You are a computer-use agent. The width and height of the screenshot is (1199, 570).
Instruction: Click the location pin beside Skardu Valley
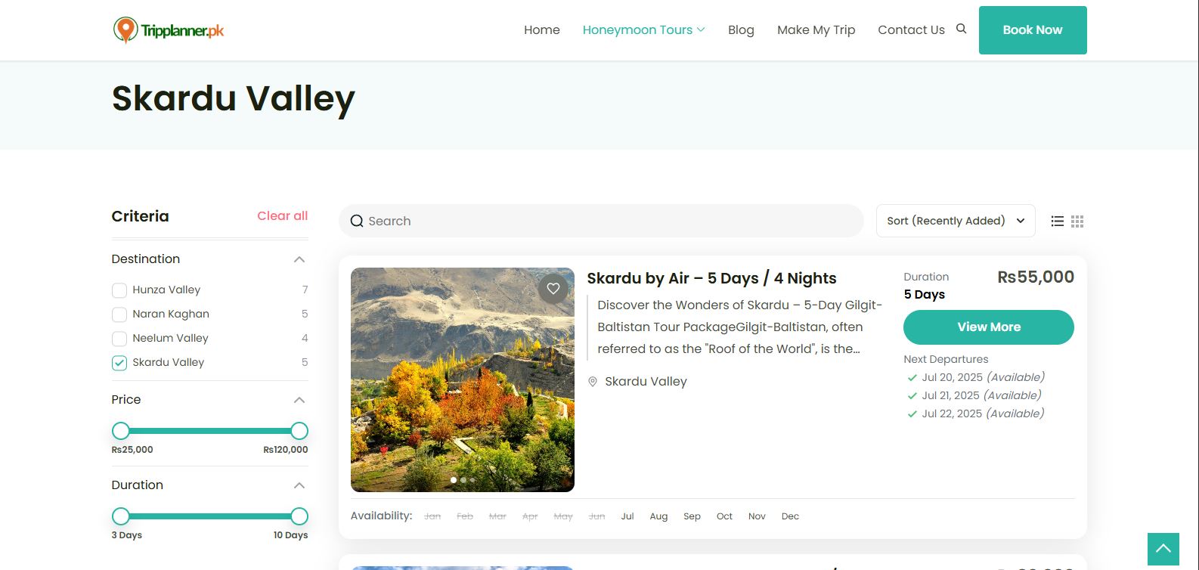click(593, 382)
